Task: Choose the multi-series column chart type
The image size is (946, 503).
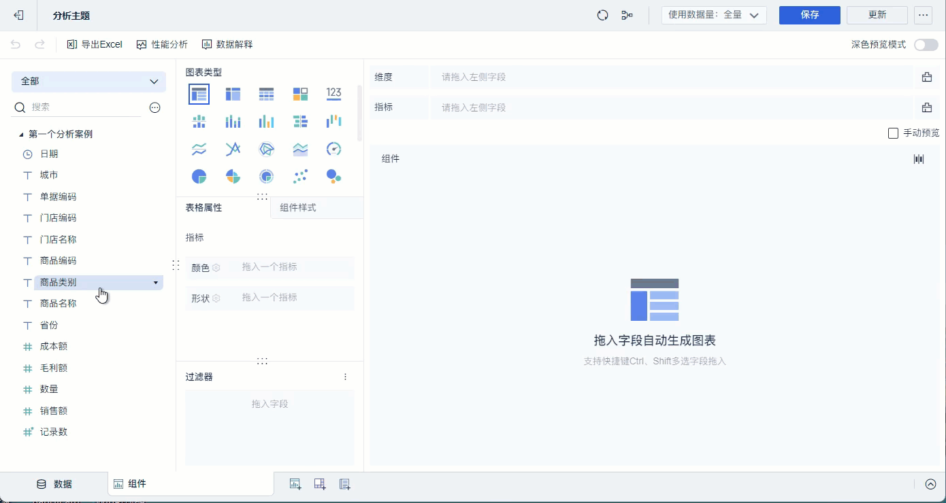Action: click(x=266, y=122)
